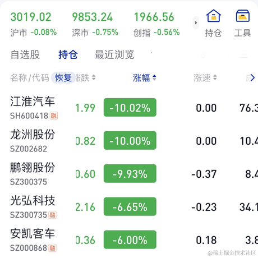Screen dimensions: 258x258
Task: Click the -0.23 涨速 value
Action: [x=204, y=207]
